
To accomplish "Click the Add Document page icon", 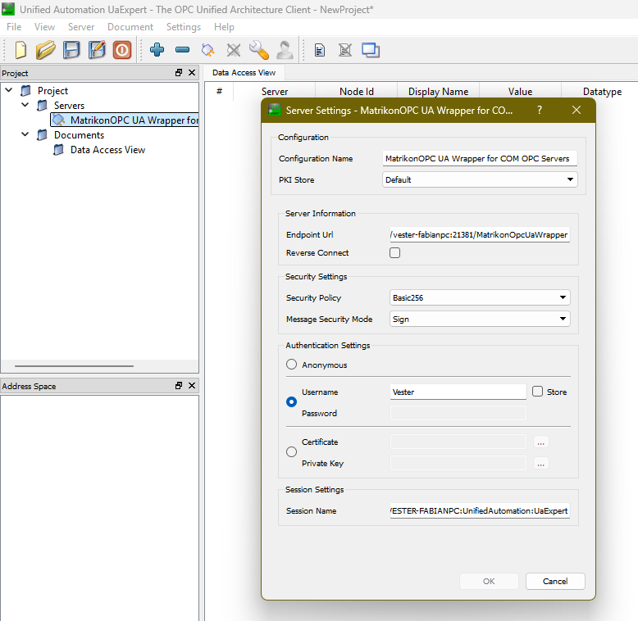I will pos(320,51).
